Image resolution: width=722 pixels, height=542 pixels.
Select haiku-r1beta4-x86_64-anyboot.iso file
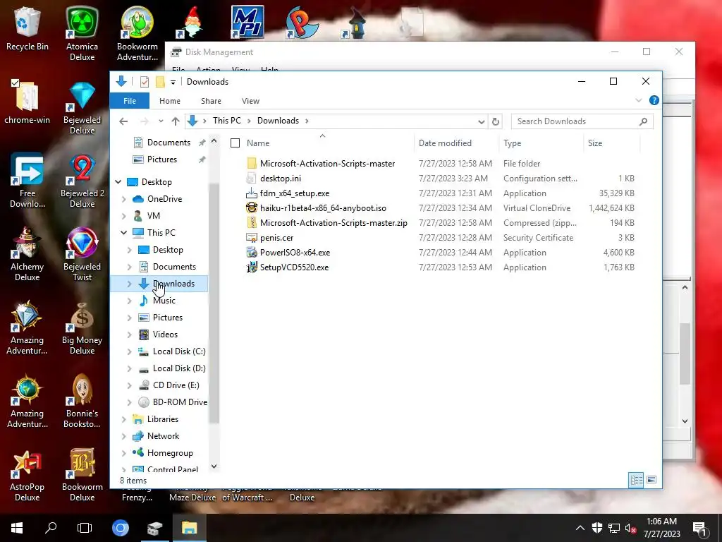[x=323, y=208]
